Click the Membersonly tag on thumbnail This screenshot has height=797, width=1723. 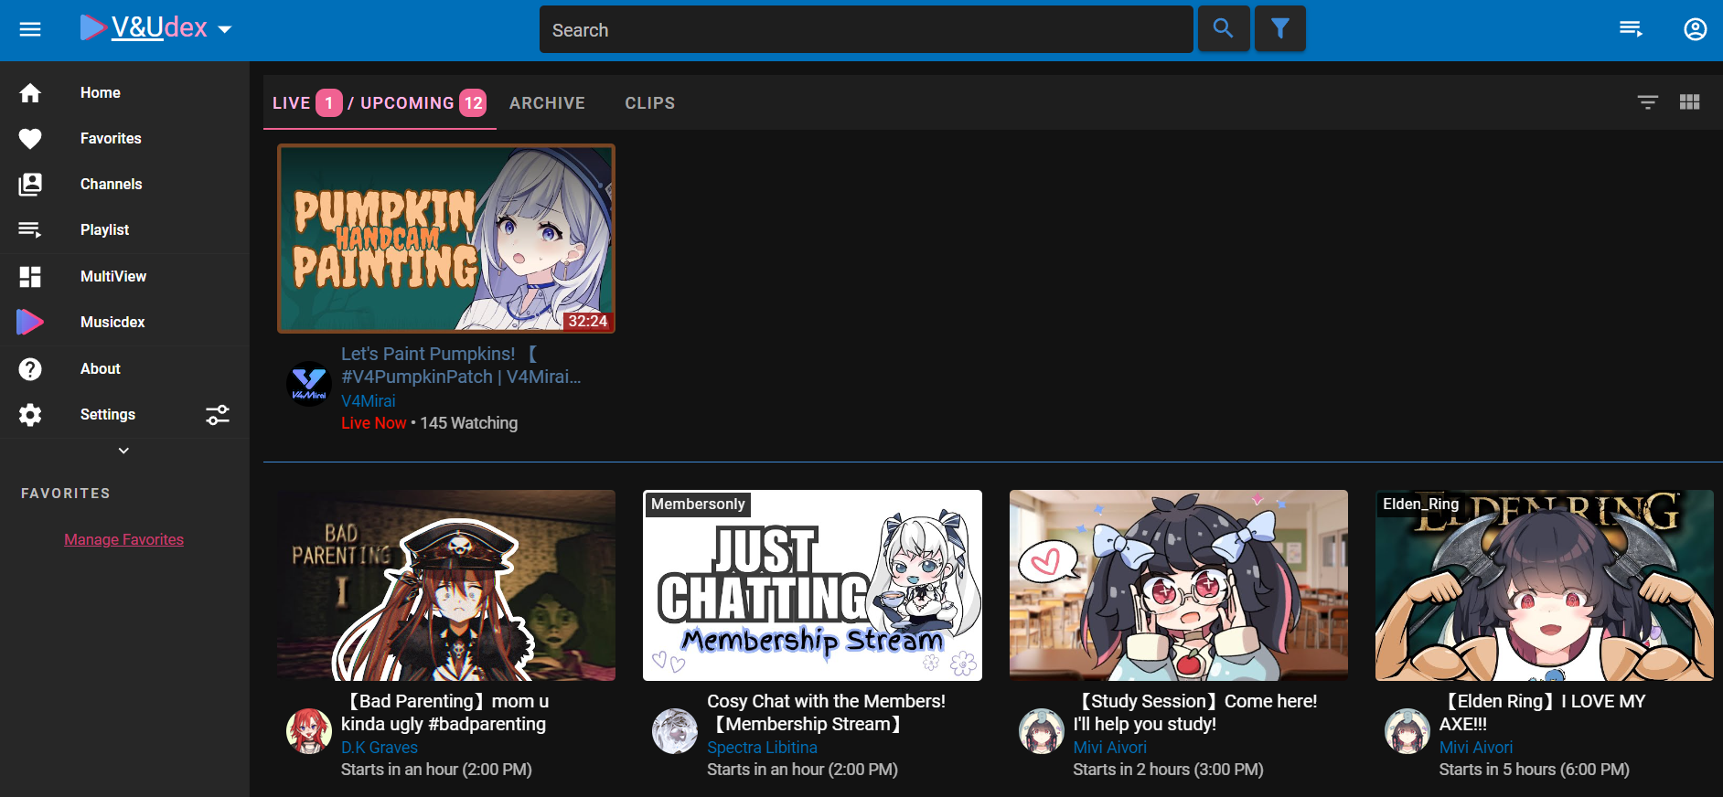698,505
